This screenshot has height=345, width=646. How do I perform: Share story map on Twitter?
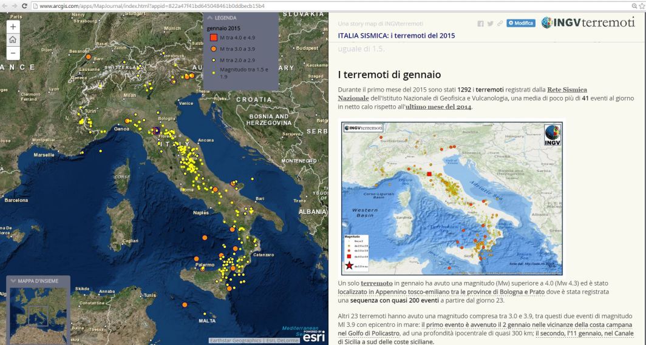coord(490,24)
